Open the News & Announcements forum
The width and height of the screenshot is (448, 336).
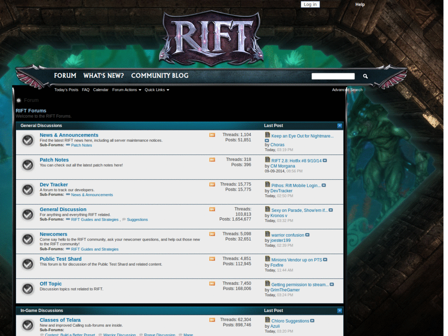[x=69, y=135]
